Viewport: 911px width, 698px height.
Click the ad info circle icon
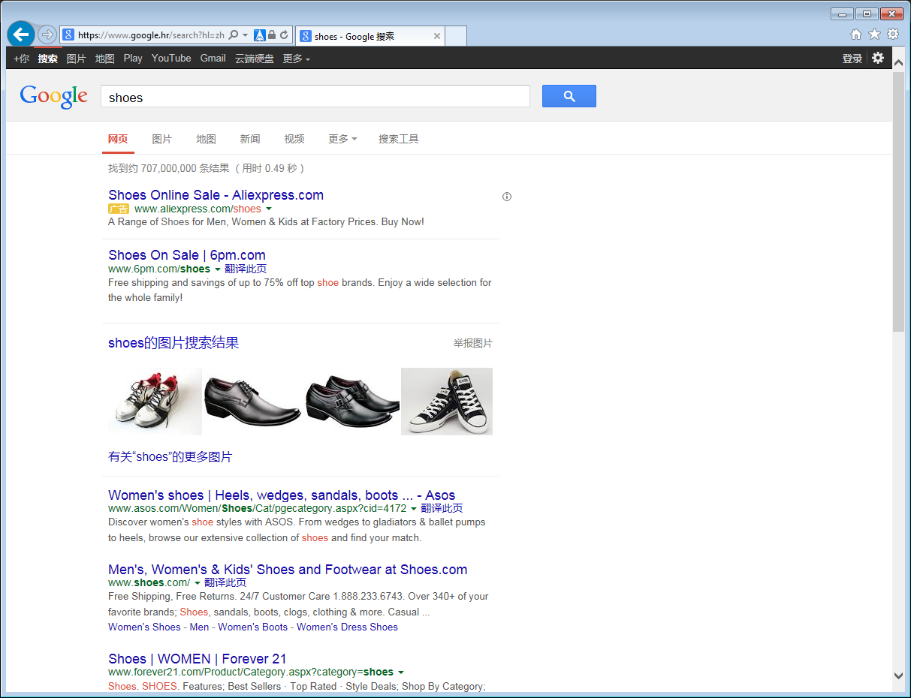[507, 197]
